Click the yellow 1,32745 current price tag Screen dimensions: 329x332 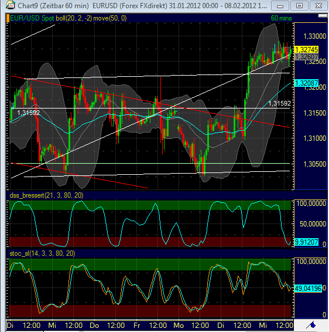pos(306,49)
